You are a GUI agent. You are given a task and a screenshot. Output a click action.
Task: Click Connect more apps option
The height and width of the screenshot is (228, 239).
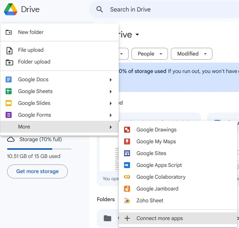(159, 218)
